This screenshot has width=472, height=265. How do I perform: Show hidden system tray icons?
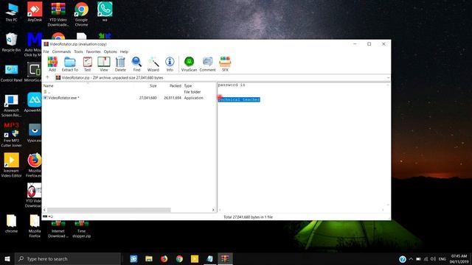(x=411, y=258)
